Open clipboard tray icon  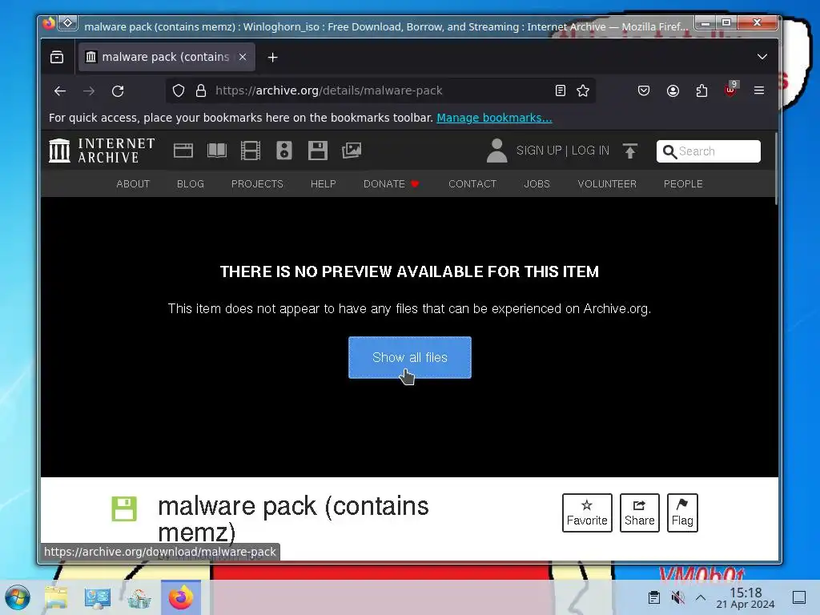(653, 597)
